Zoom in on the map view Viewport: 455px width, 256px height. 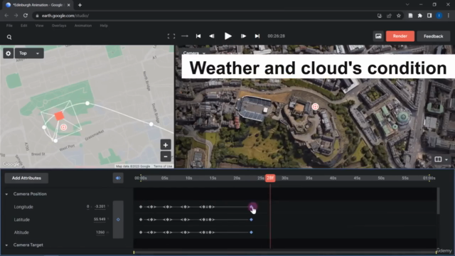(166, 145)
